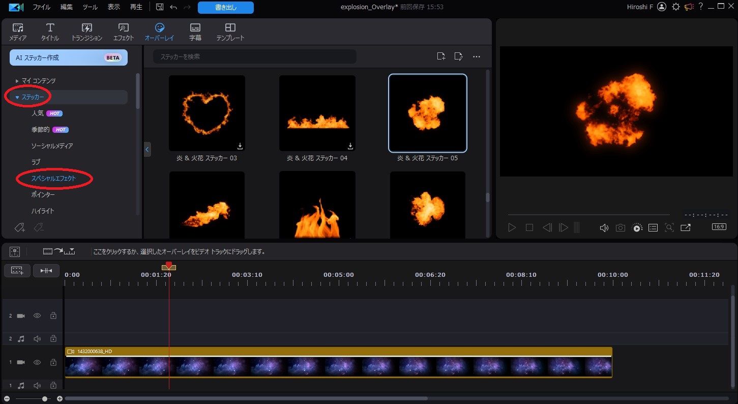The image size is (738, 404).
Task: Open the settings gear icon in title bar
Action: [x=675, y=7]
